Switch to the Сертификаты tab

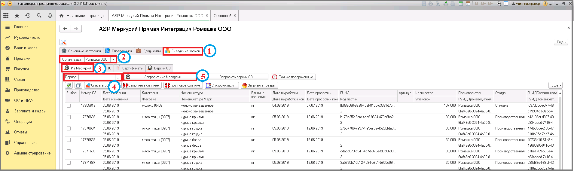130,68
